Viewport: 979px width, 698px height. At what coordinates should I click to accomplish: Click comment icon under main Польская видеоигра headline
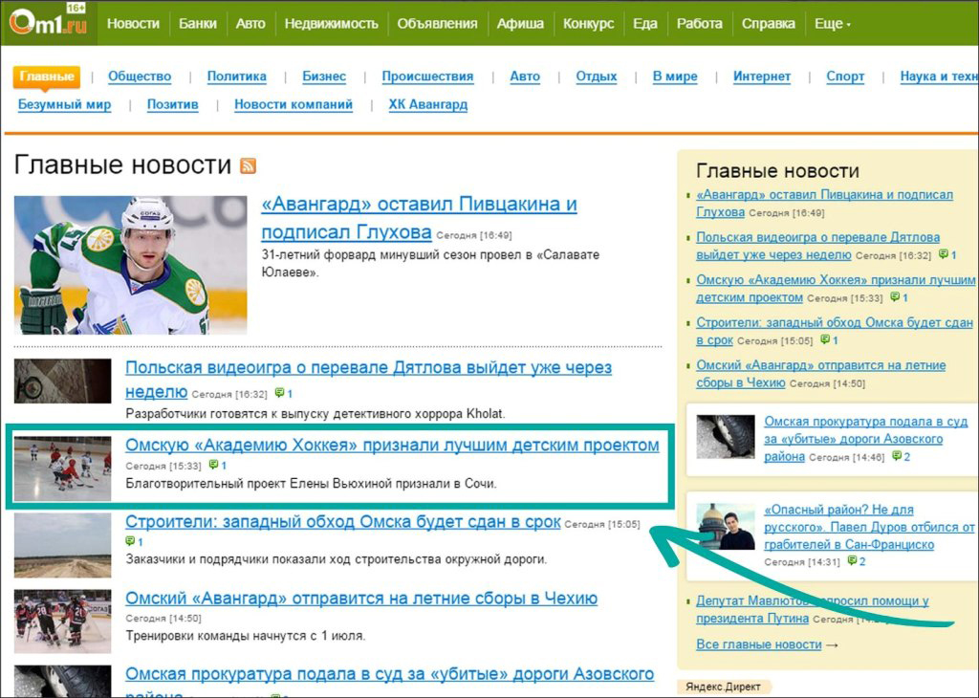click(x=280, y=393)
